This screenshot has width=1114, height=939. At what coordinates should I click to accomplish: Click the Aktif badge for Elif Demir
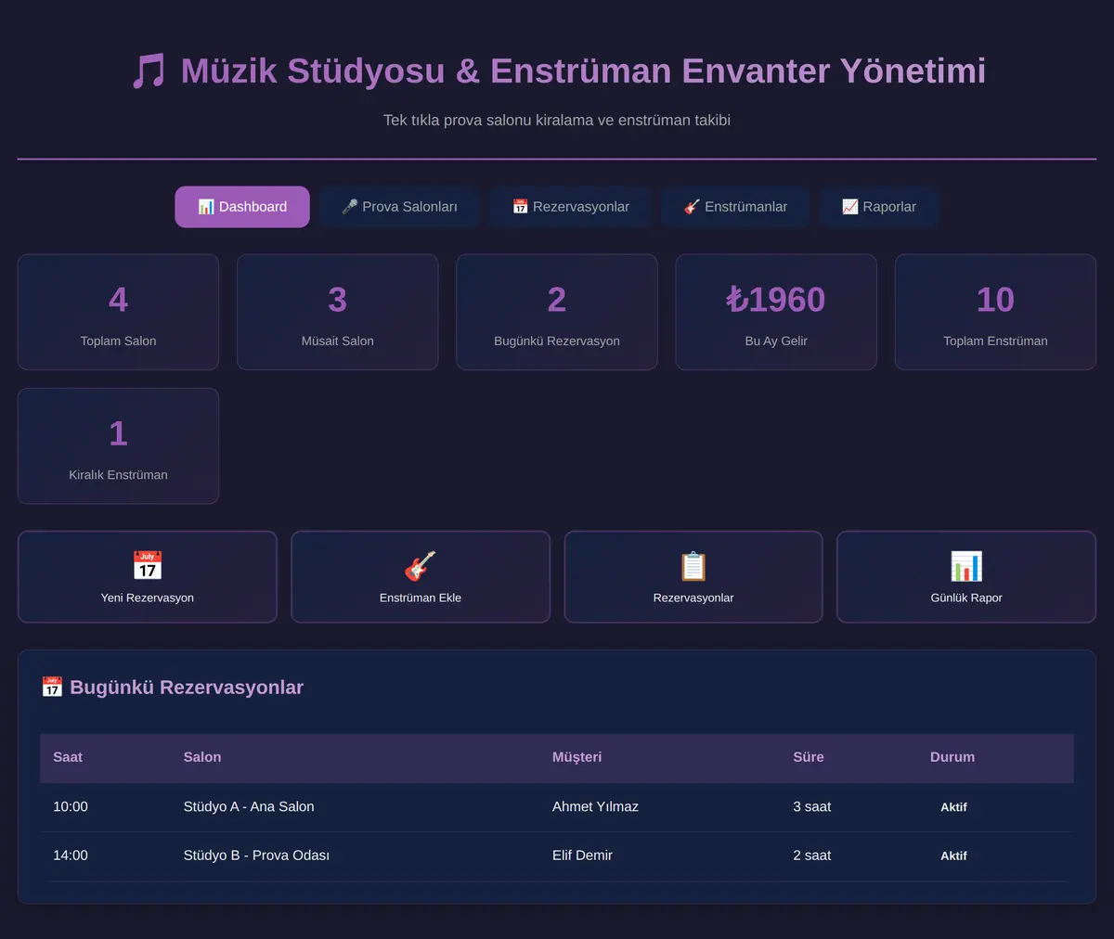point(953,855)
